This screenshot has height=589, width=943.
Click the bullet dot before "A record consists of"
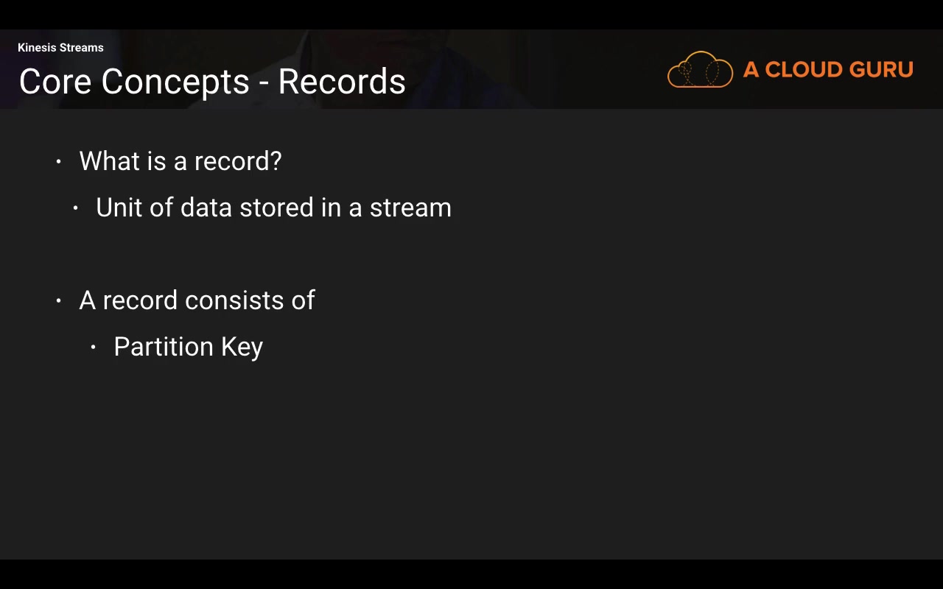pos(59,300)
